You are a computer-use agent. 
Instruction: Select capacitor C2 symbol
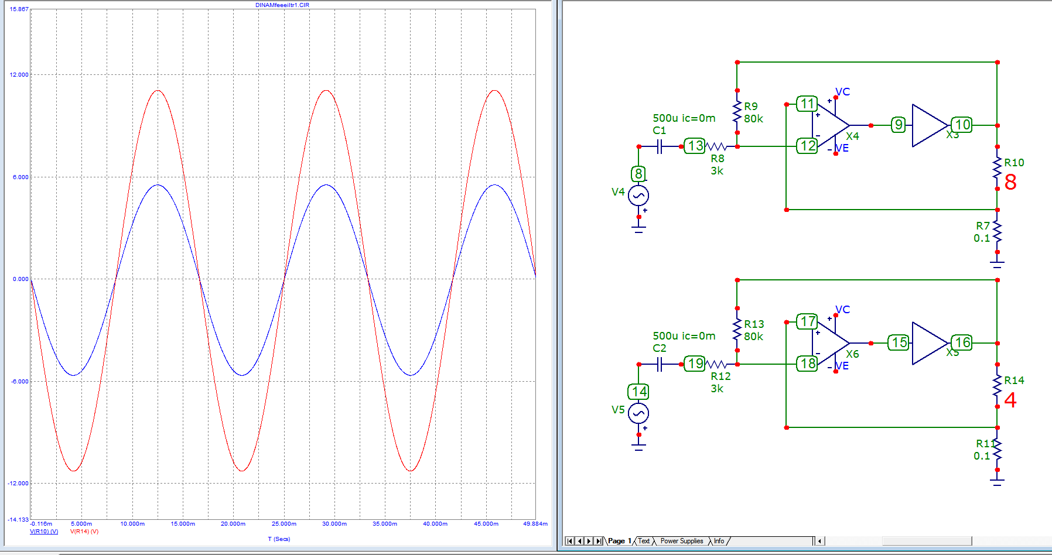pos(660,364)
